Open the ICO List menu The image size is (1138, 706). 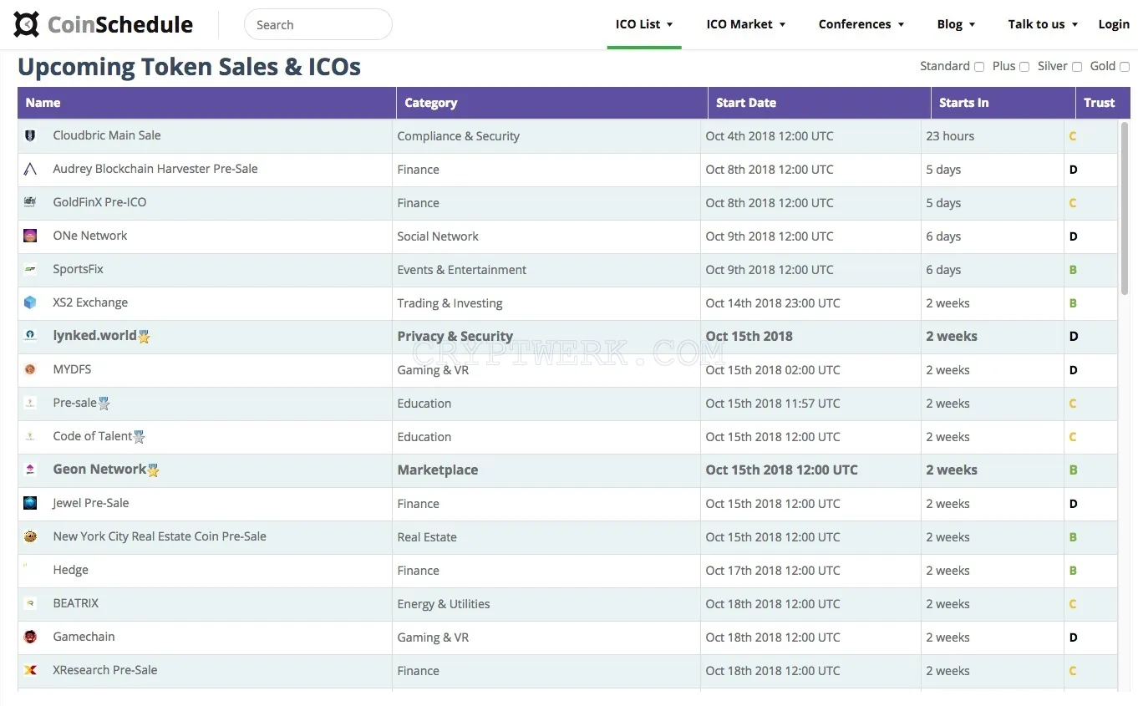(x=644, y=24)
